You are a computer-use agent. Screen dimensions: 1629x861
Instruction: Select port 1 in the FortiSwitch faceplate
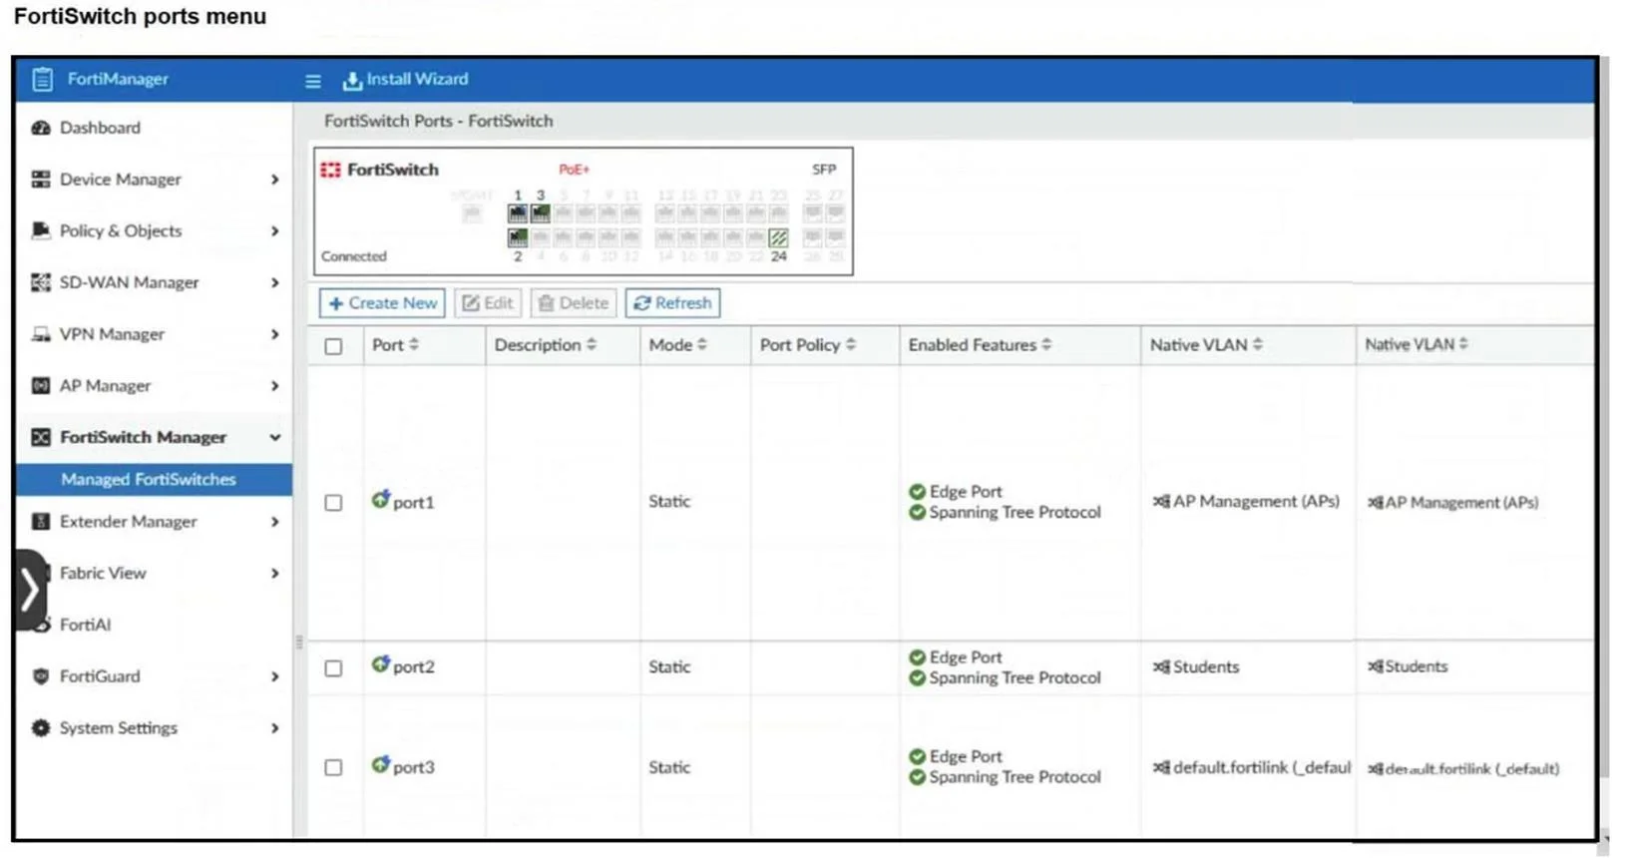point(517,214)
